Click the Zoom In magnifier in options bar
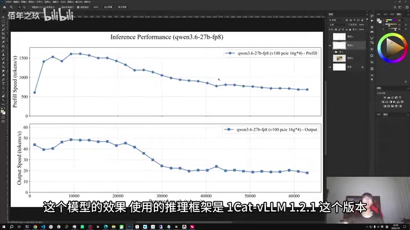410x230 pixels. click(20, 7)
